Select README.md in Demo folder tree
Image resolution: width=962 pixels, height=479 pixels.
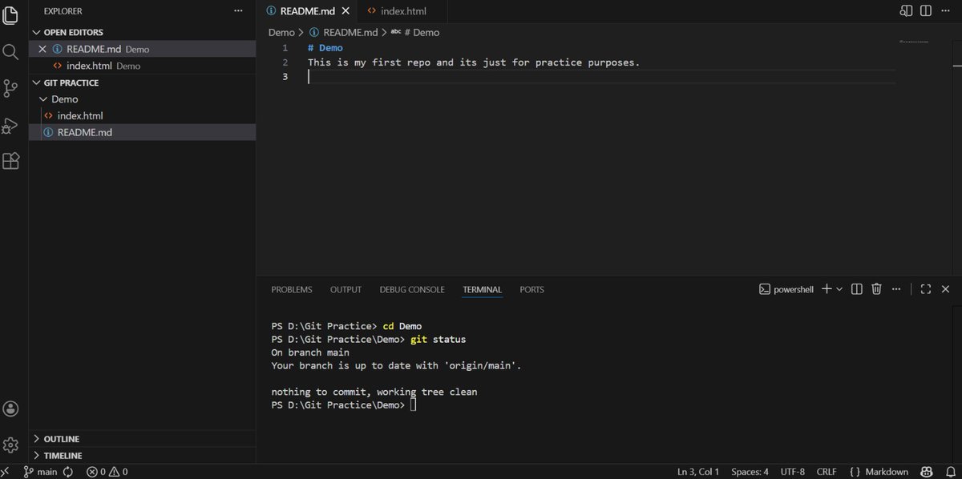coord(84,132)
